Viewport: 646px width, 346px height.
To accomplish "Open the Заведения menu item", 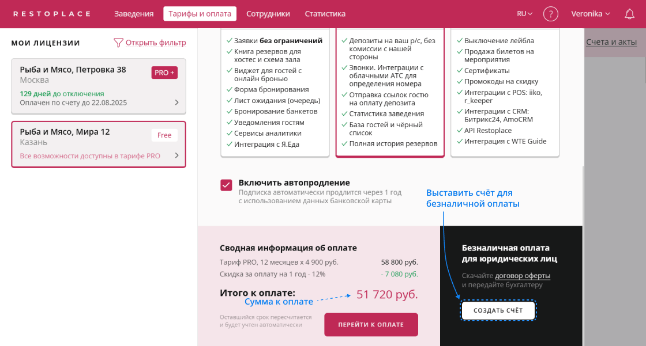I will (x=134, y=14).
